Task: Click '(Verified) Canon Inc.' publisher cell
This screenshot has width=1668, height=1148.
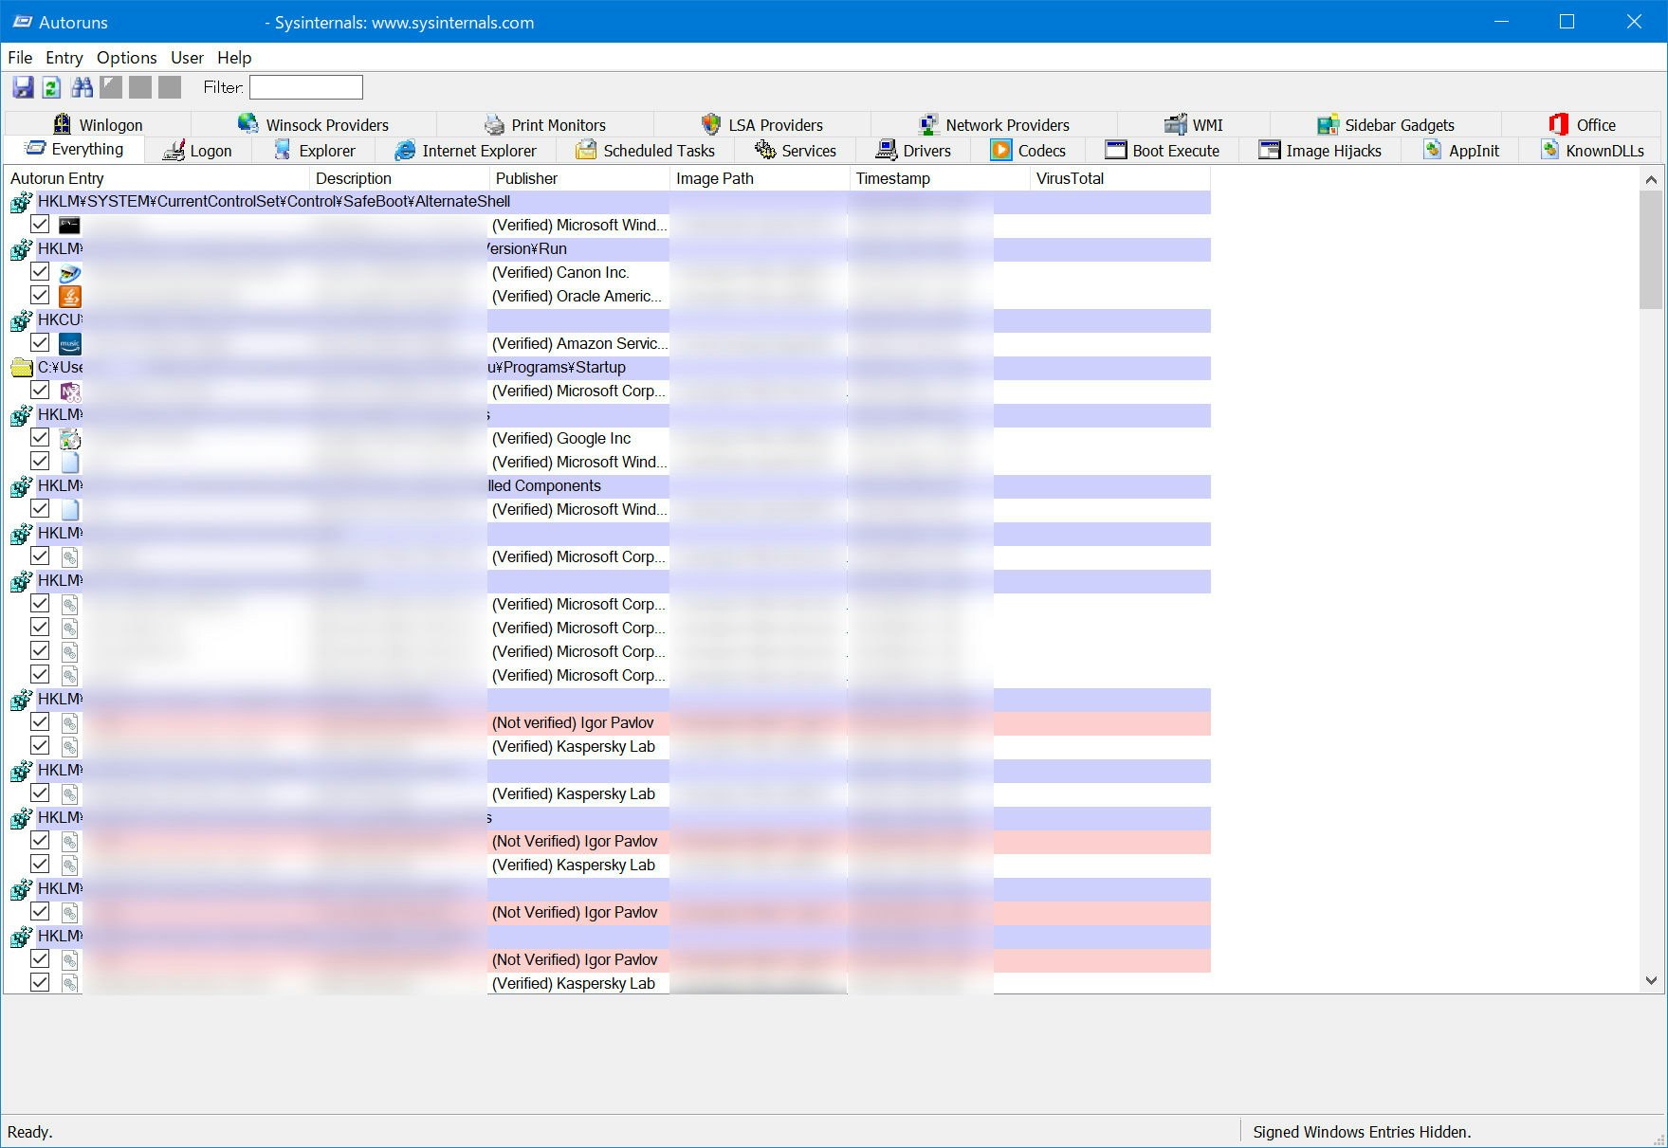Action: 560,272
